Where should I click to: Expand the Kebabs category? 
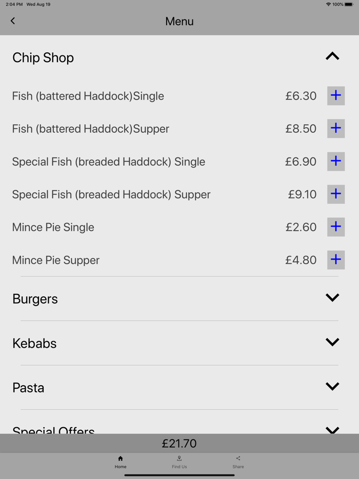[332, 343]
